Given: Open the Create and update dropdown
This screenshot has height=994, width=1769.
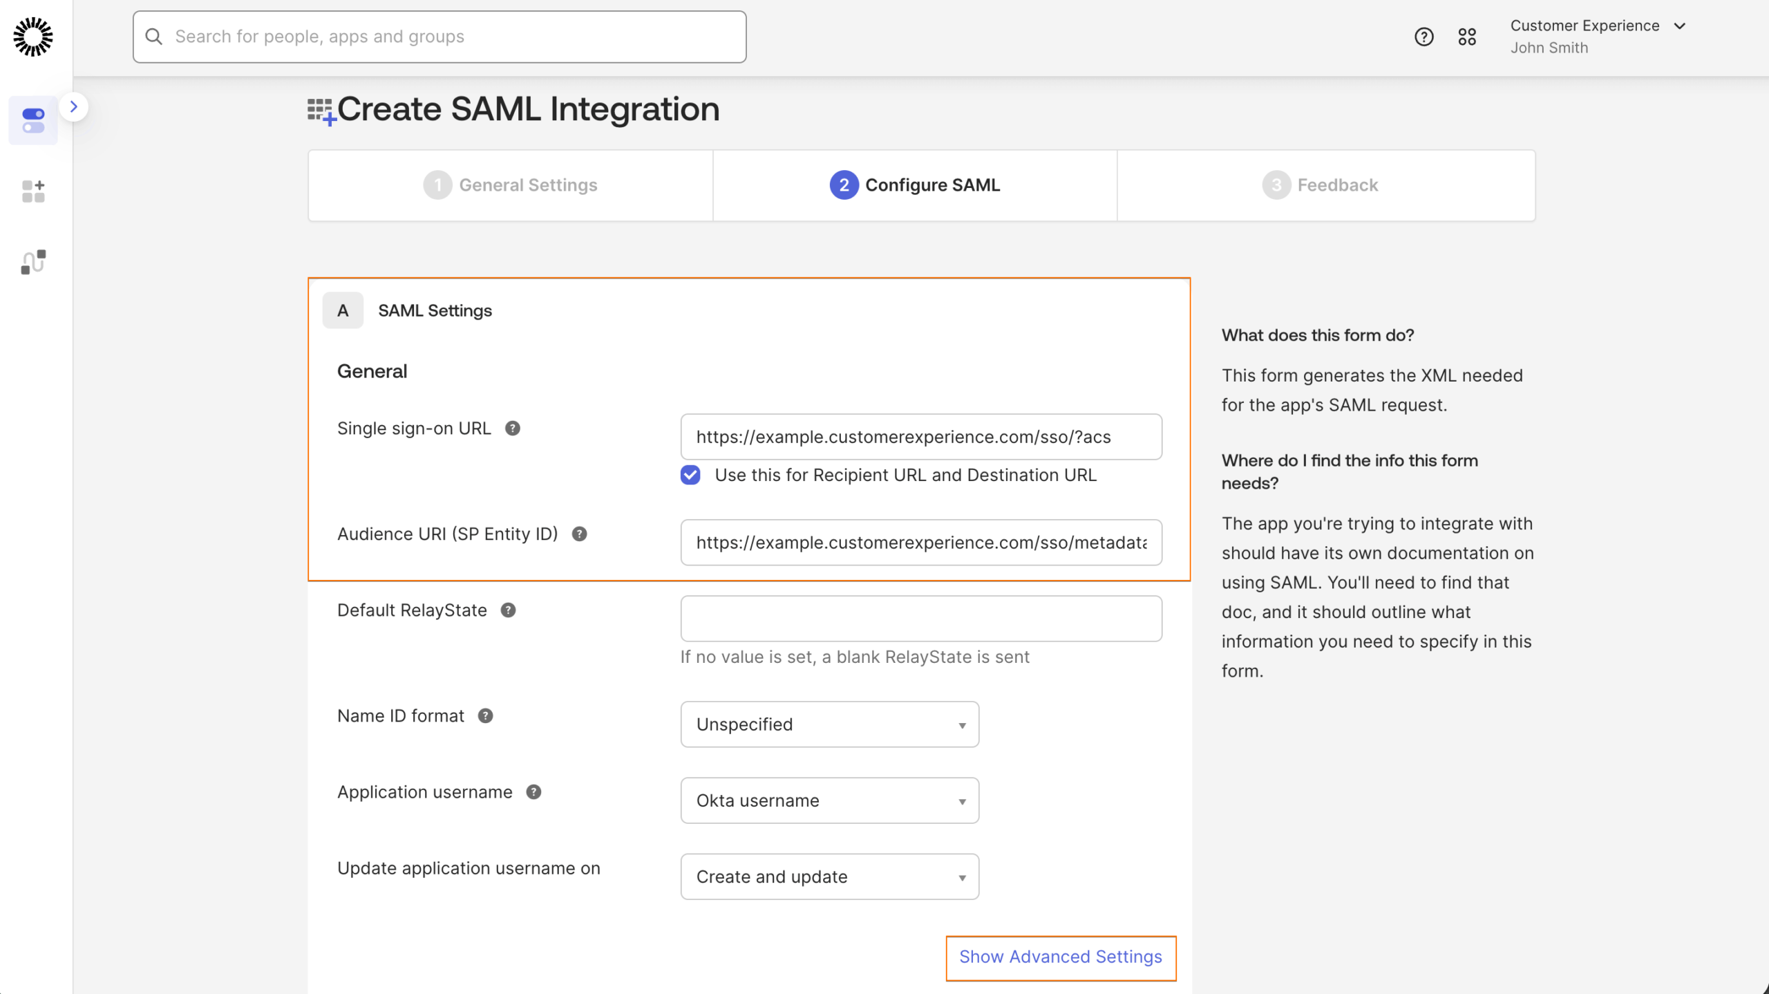Looking at the screenshot, I should coord(829,876).
